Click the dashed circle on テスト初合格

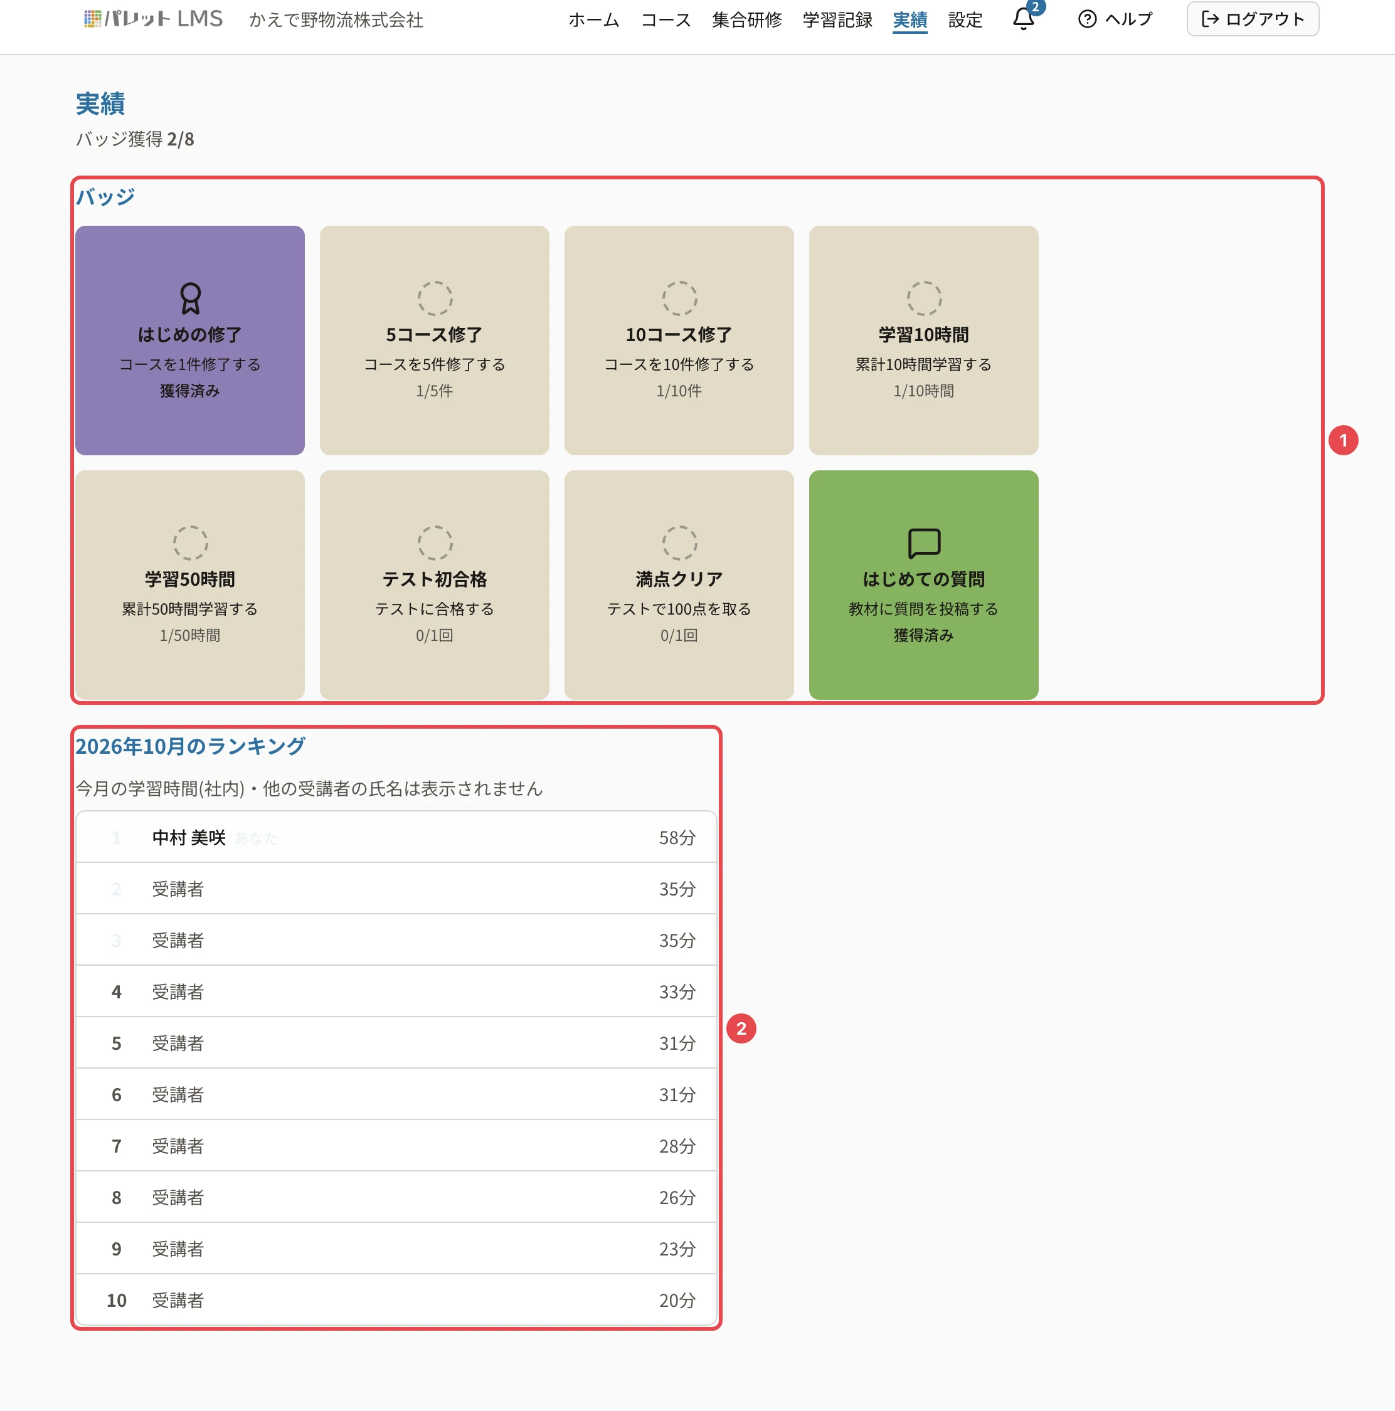pyautogui.click(x=435, y=542)
